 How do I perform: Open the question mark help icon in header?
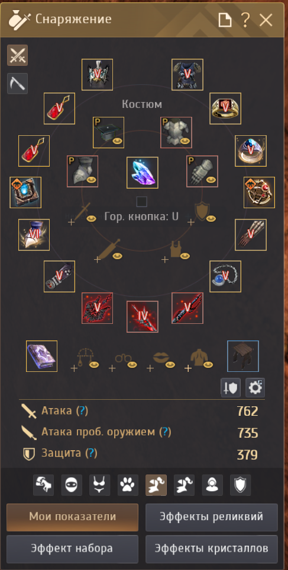point(245,20)
